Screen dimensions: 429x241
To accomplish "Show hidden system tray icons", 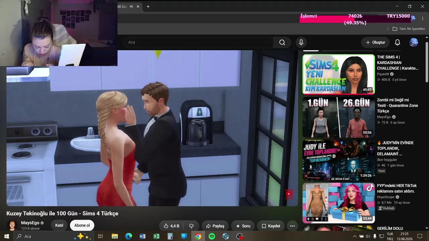I will (x=355, y=236).
